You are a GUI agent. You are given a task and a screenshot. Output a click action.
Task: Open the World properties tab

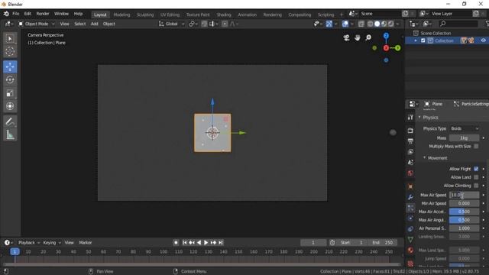coord(410,173)
